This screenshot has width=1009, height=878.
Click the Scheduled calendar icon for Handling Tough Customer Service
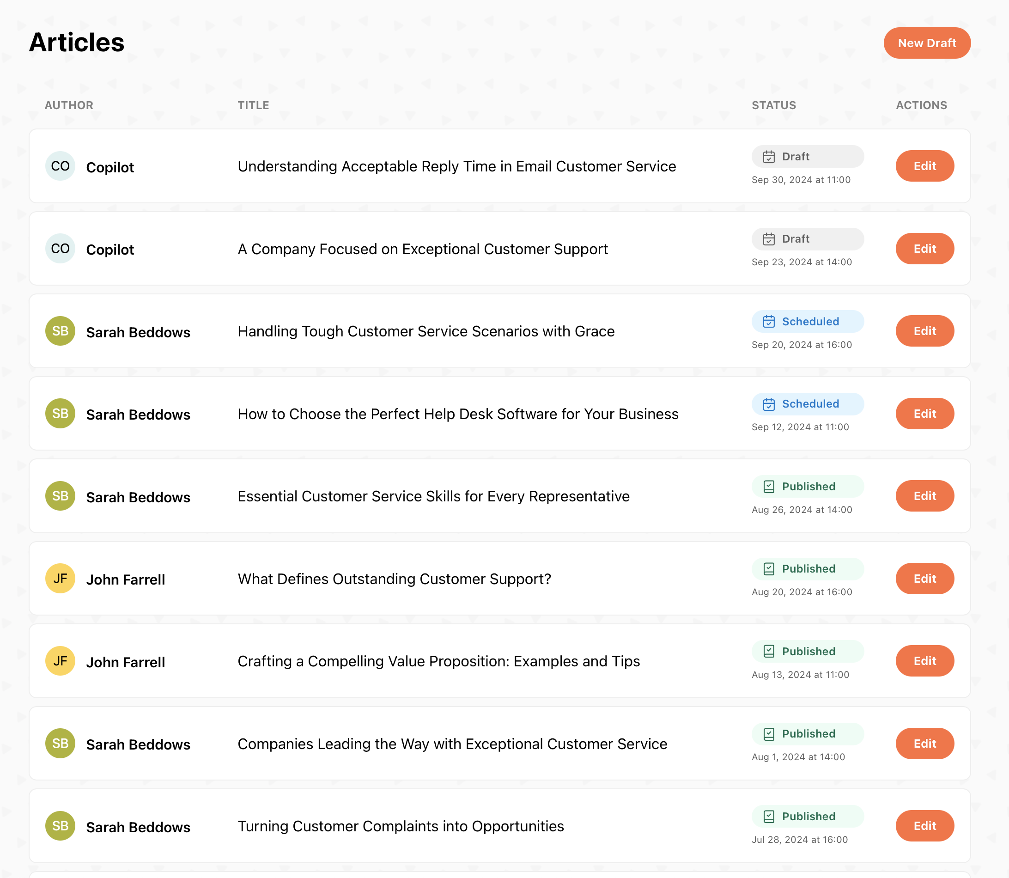tap(769, 322)
